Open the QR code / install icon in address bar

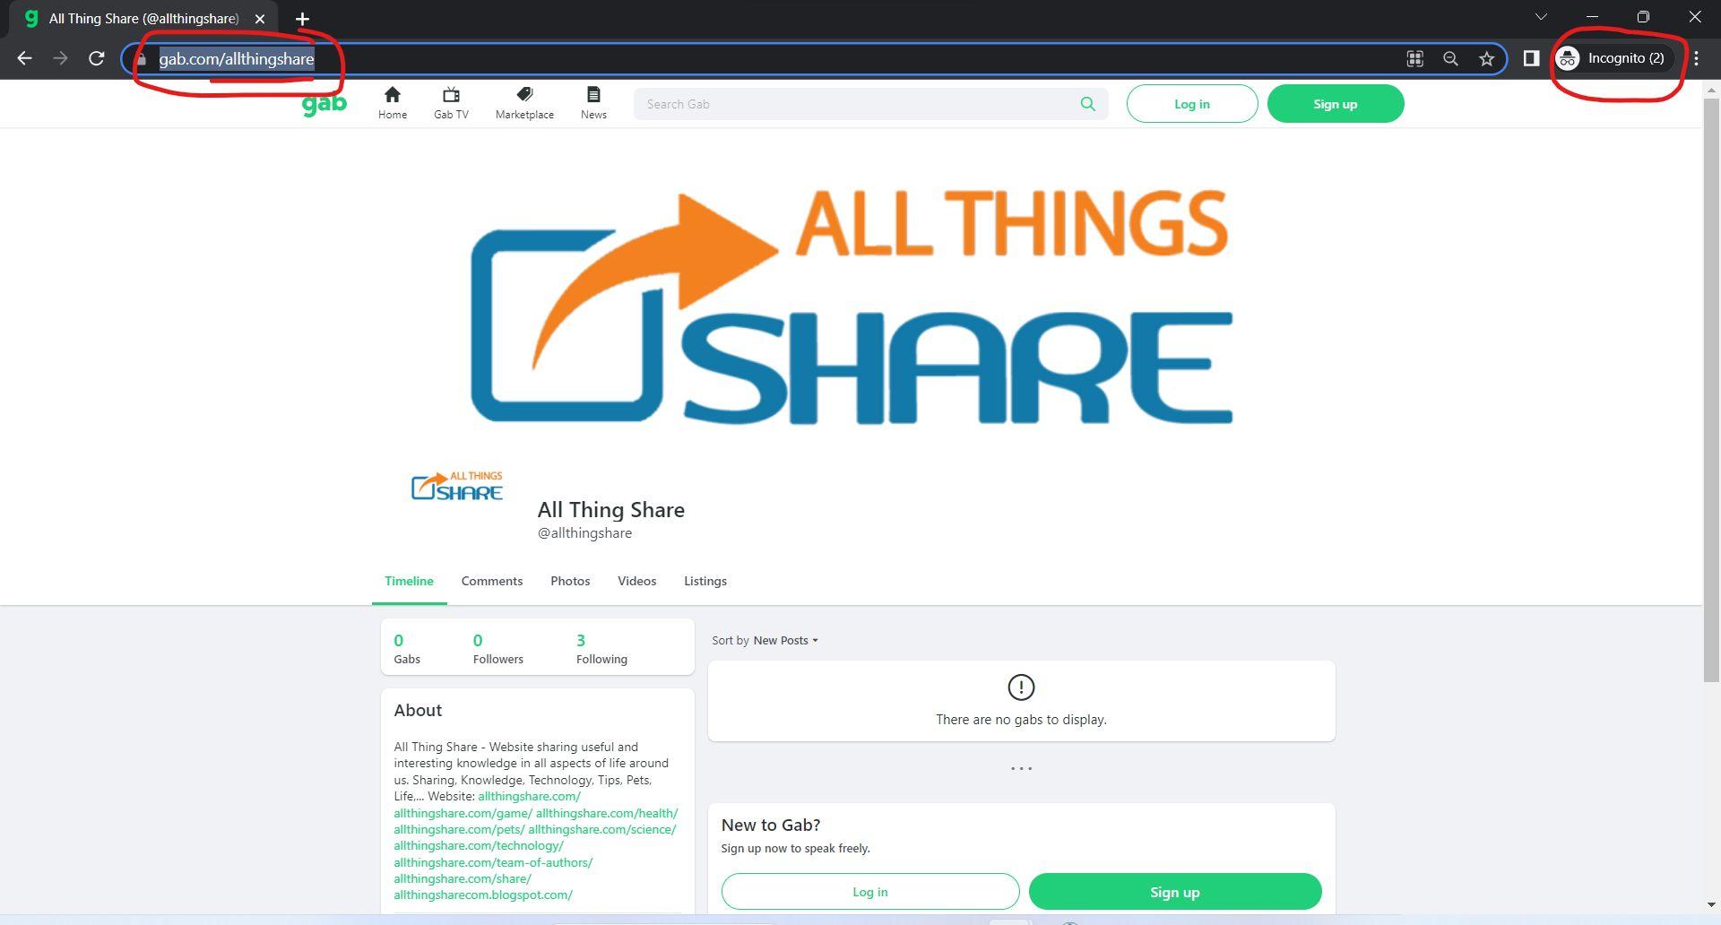tap(1414, 58)
